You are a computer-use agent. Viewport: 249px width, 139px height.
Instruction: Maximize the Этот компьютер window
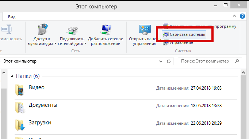tap(226, 5)
